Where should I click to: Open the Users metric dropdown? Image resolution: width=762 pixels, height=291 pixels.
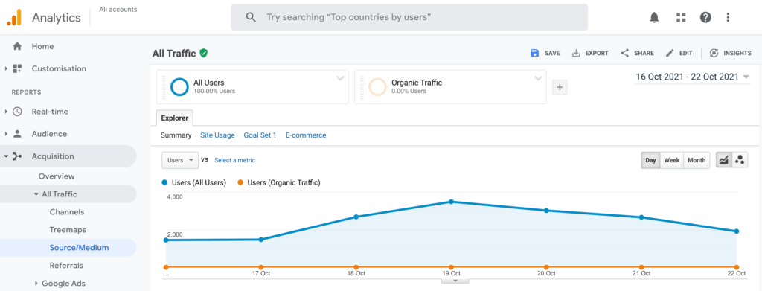(180, 160)
